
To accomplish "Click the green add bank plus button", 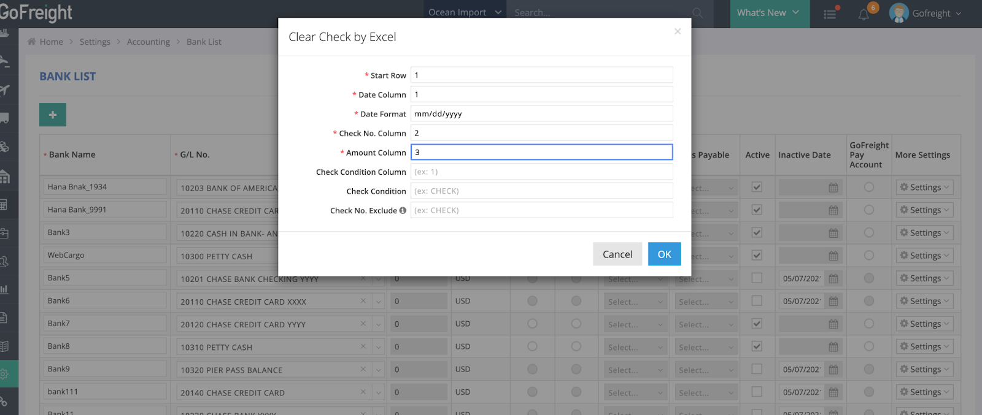I will pyautogui.click(x=53, y=115).
